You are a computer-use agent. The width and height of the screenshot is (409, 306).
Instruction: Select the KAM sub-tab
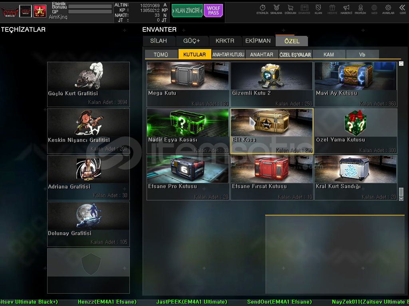point(329,54)
